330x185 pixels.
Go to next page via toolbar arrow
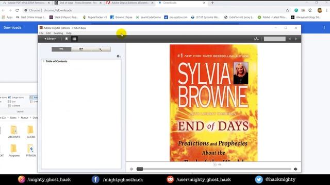coord(296,39)
